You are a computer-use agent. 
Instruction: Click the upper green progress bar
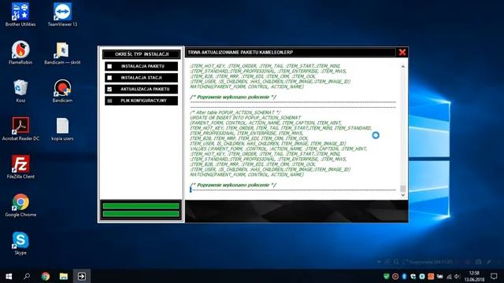coord(141,206)
